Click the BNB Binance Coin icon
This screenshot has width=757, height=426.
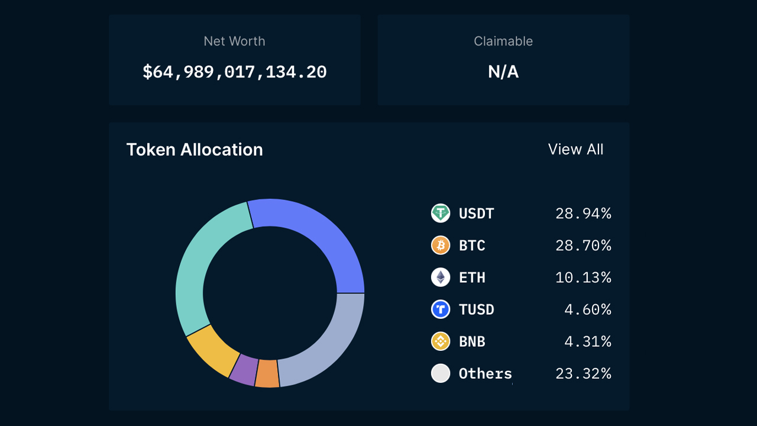pos(441,341)
